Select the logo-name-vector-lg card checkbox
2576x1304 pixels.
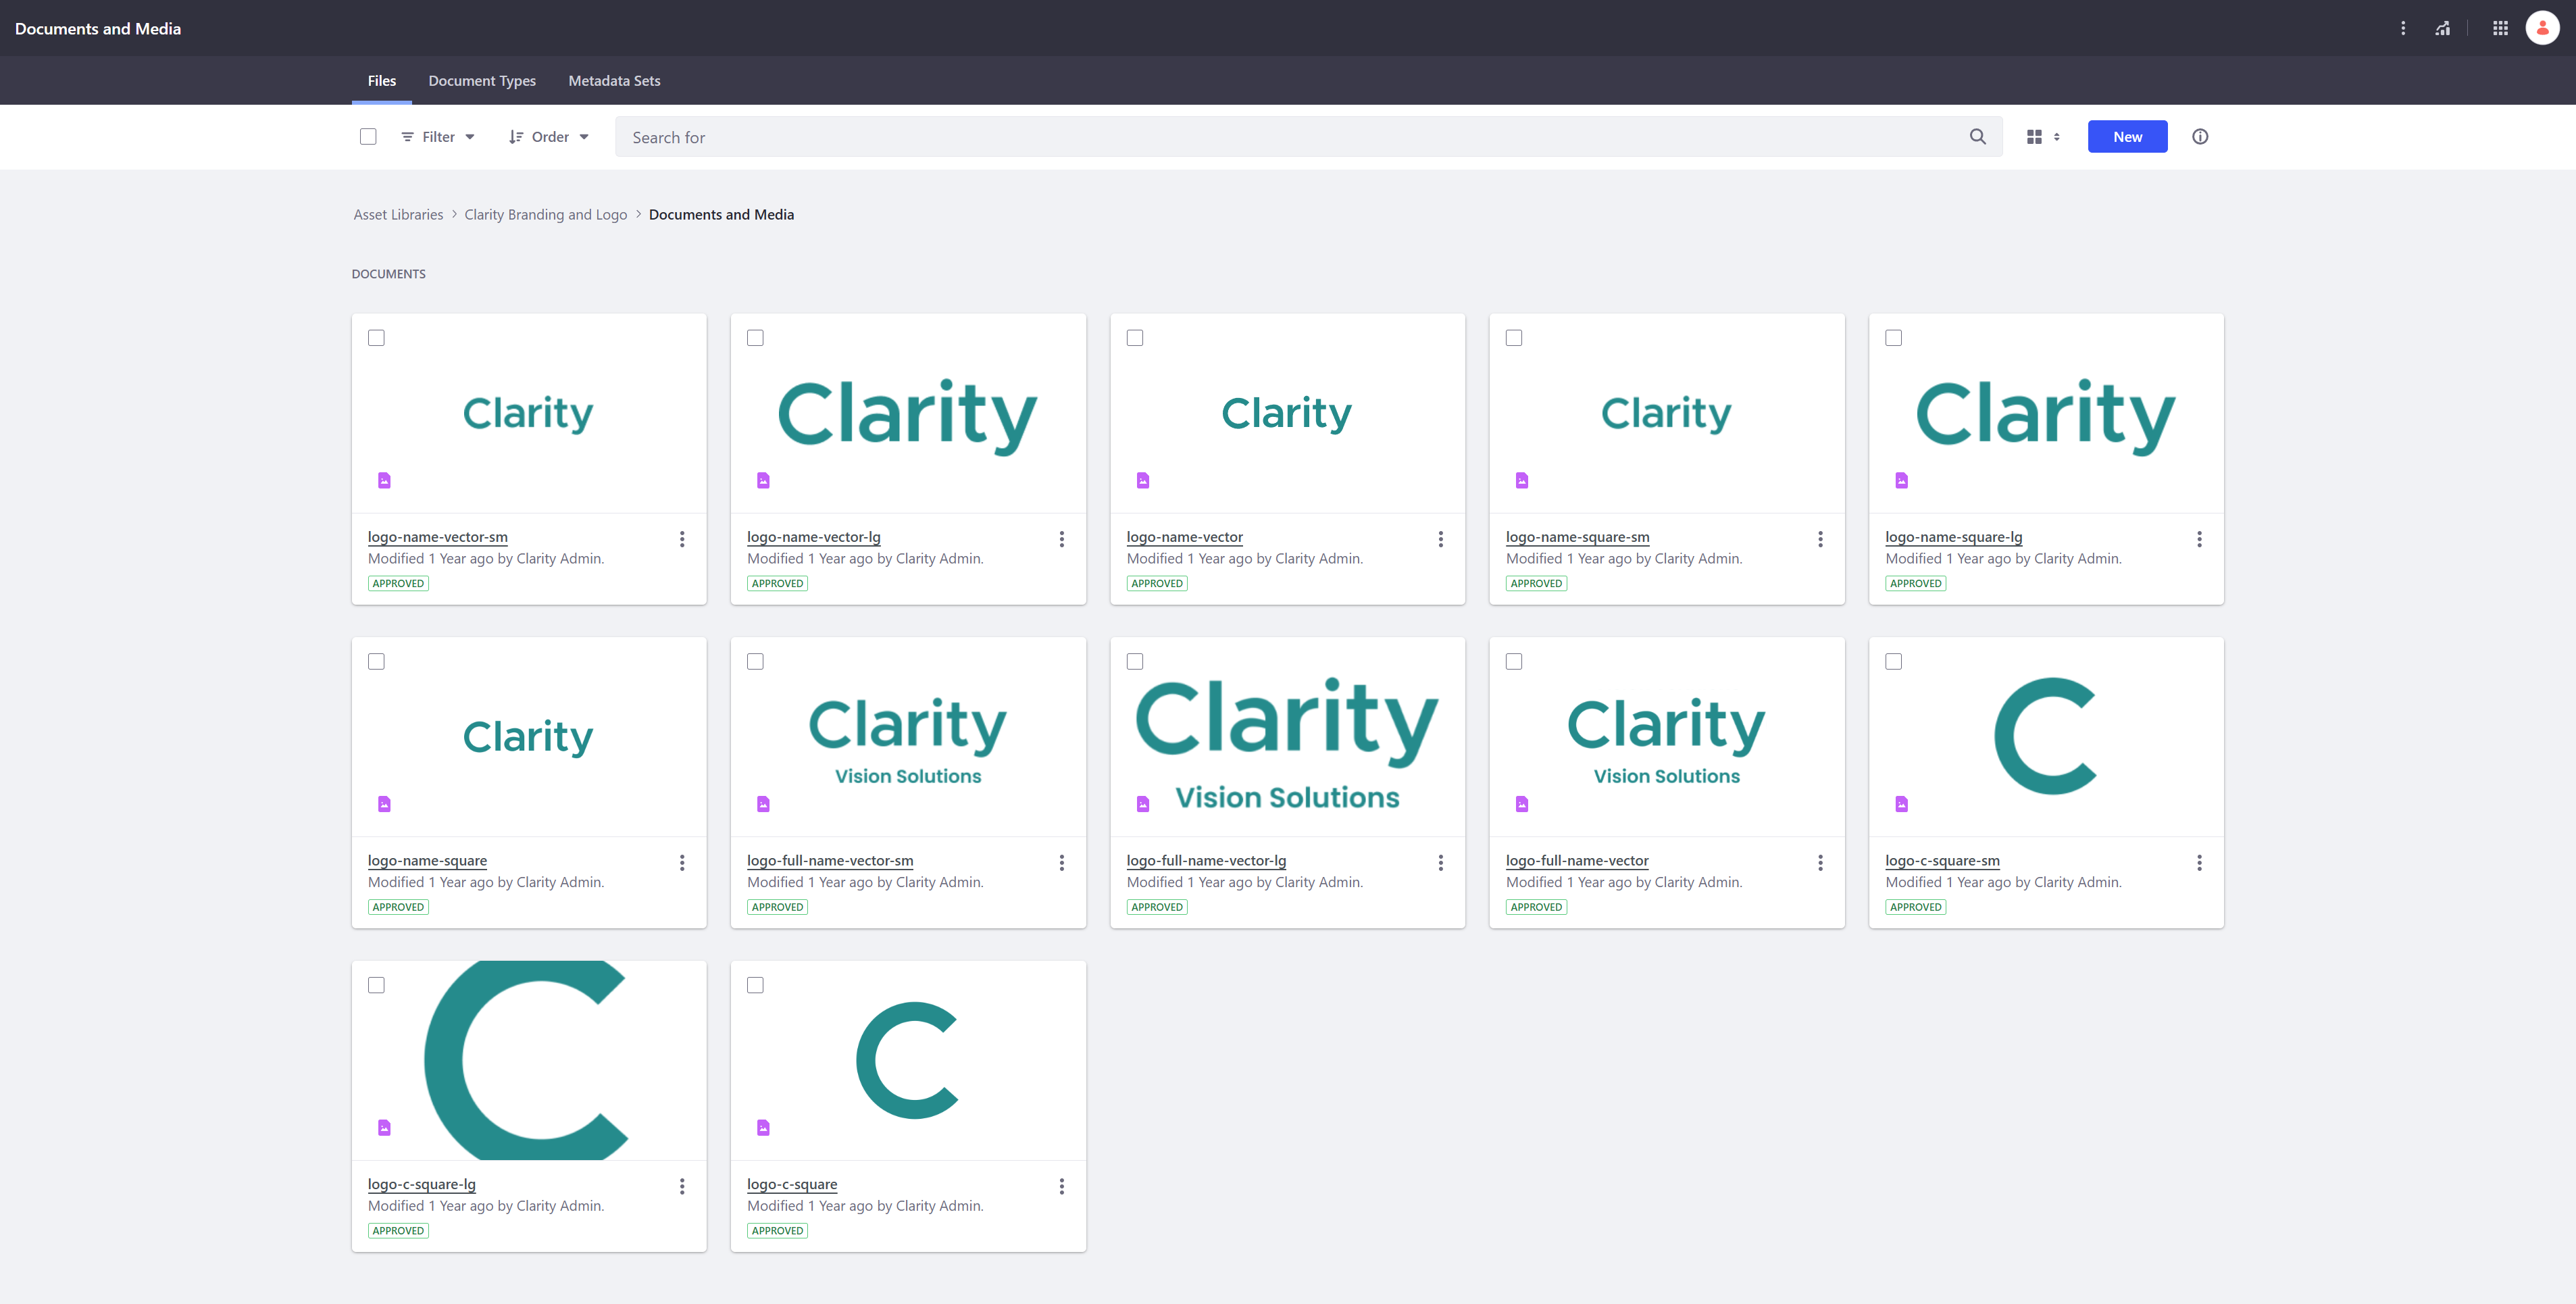(755, 338)
